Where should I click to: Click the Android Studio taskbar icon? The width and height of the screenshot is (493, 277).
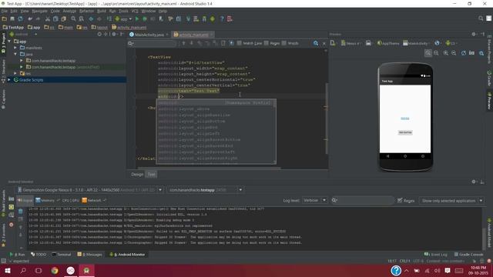coord(86,270)
